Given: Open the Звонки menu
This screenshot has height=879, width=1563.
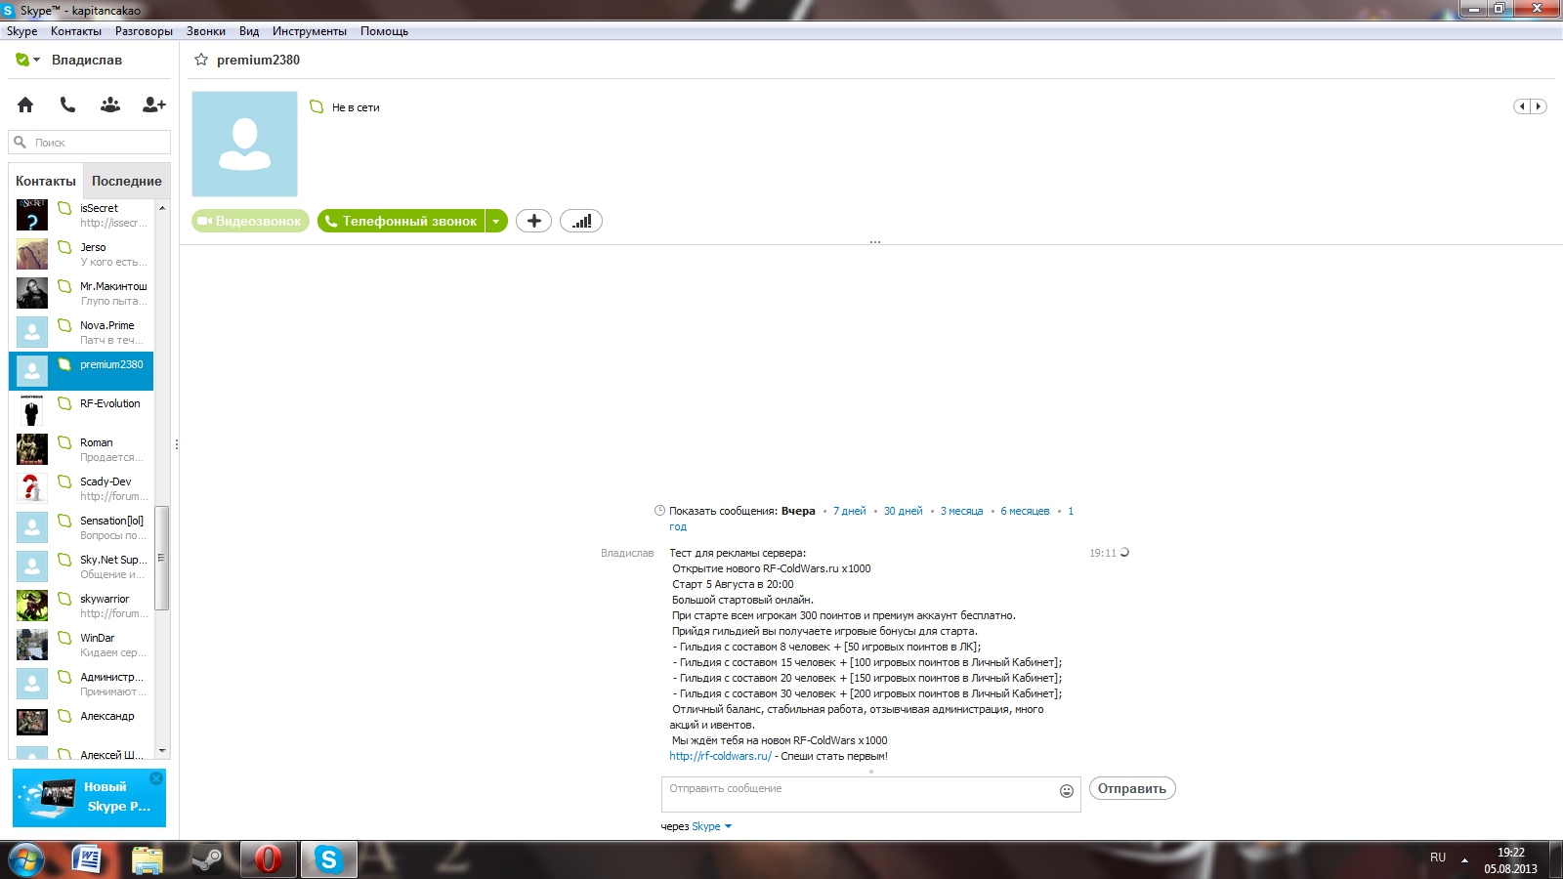Looking at the screenshot, I should [206, 31].
